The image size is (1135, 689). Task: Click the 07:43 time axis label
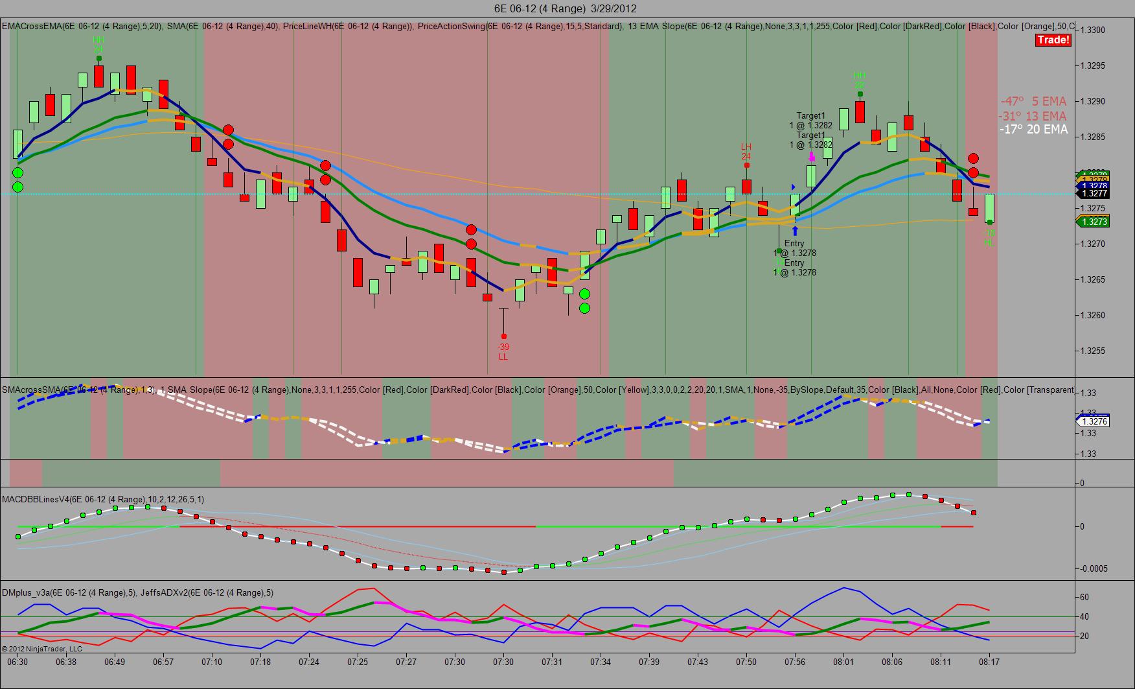point(698,662)
